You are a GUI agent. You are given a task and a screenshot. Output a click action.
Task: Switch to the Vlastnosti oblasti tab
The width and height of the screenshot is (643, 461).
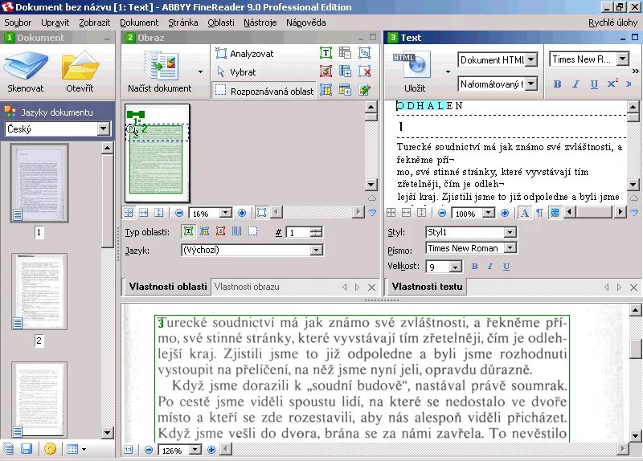167,287
